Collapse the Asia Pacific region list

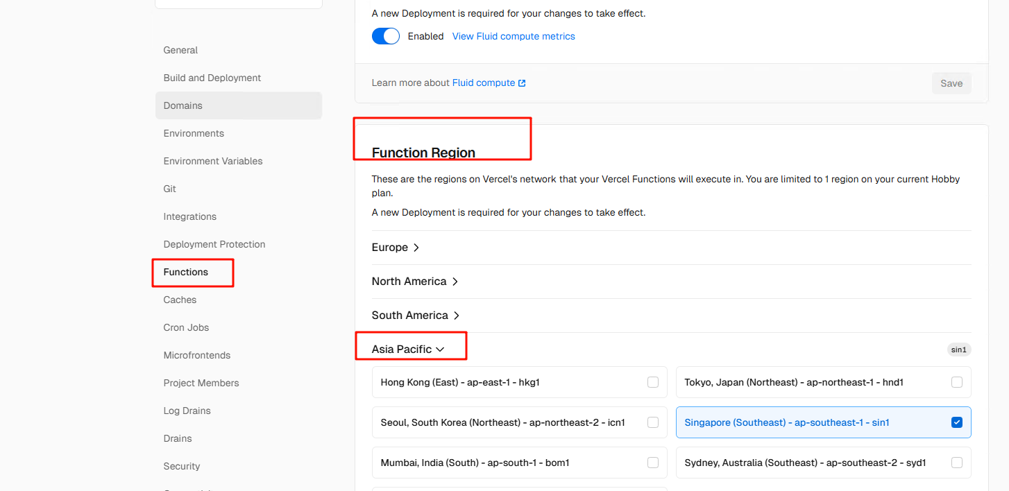coord(408,350)
